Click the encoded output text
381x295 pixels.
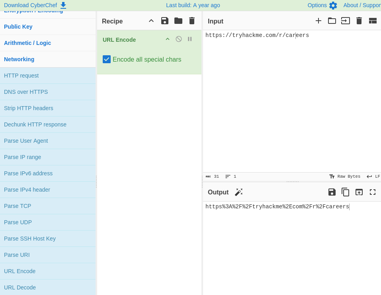click(277, 207)
